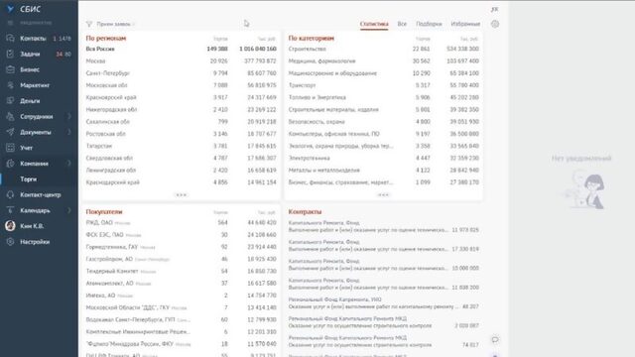Open the Задачи section icon
The width and height of the screenshot is (635, 357).
pos(10,54)
